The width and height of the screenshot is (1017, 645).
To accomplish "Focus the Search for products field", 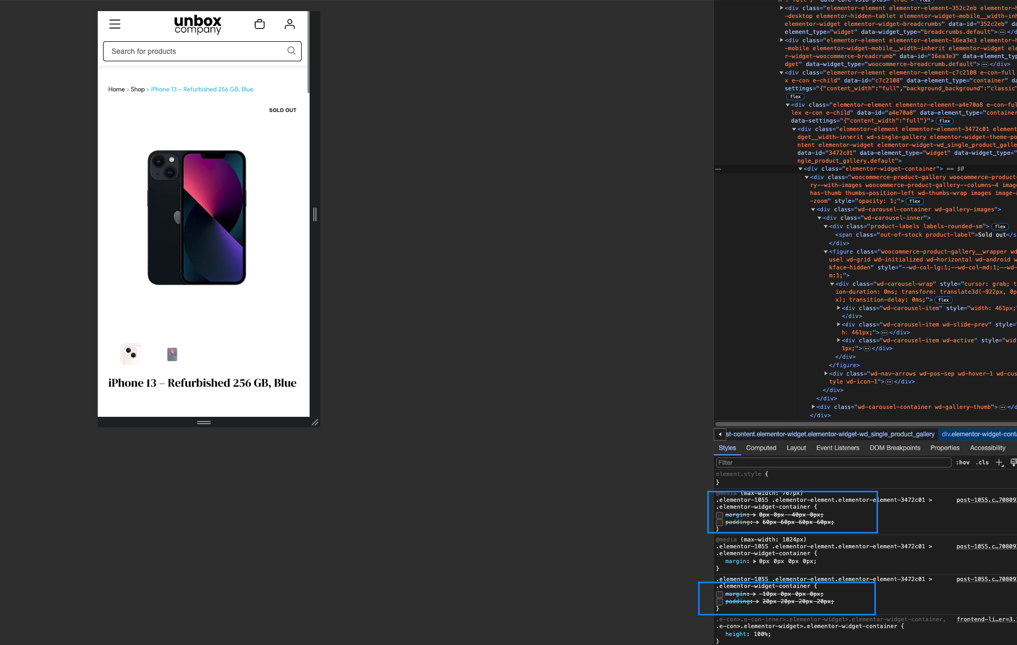I will coord(202,51).
